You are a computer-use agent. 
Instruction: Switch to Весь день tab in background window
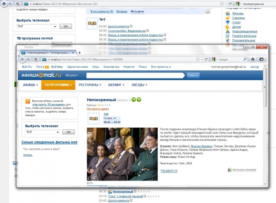(138, 12)
